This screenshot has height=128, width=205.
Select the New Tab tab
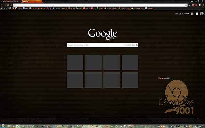(32, 2)
